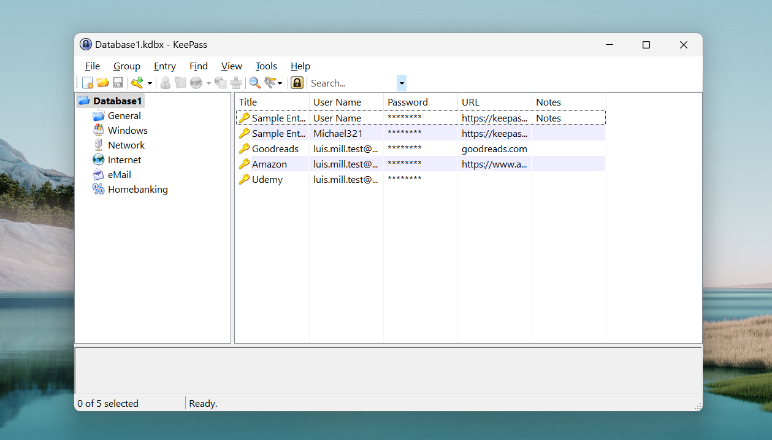Viewport: 772px width, 440px height.
Task: Open the Add Entry dropdown arrow
Action: click(x=149, y=82)
